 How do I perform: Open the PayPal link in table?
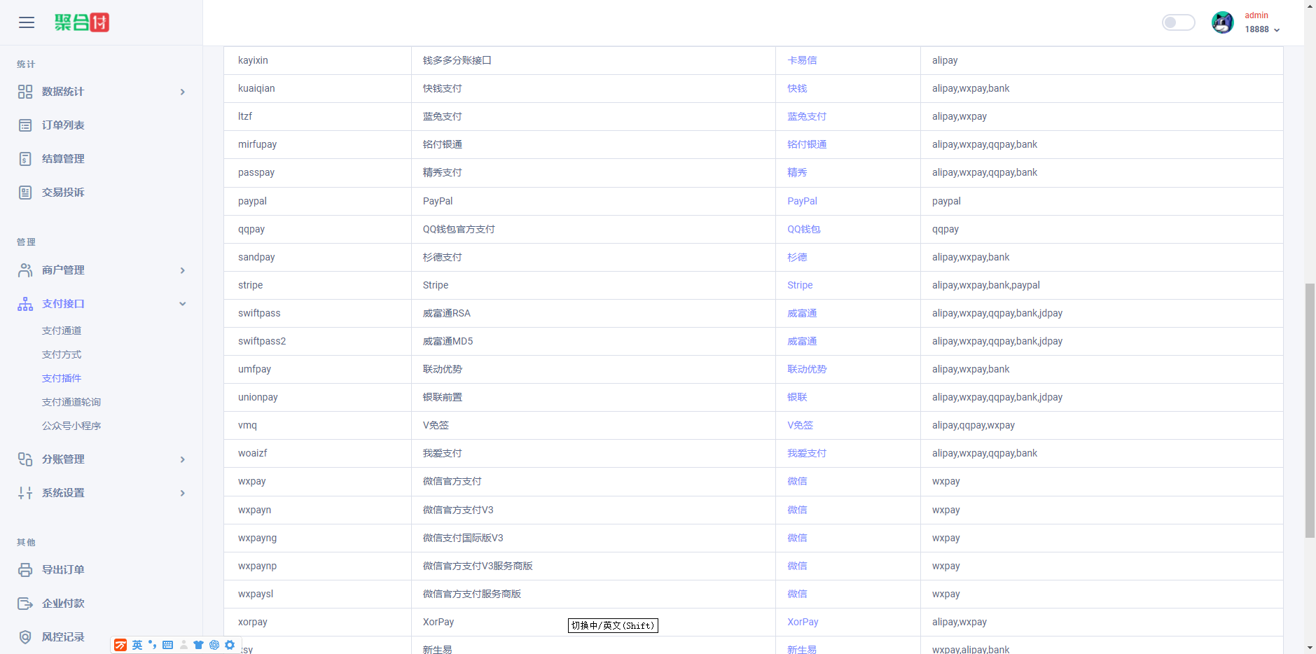[x=802, y=201]
